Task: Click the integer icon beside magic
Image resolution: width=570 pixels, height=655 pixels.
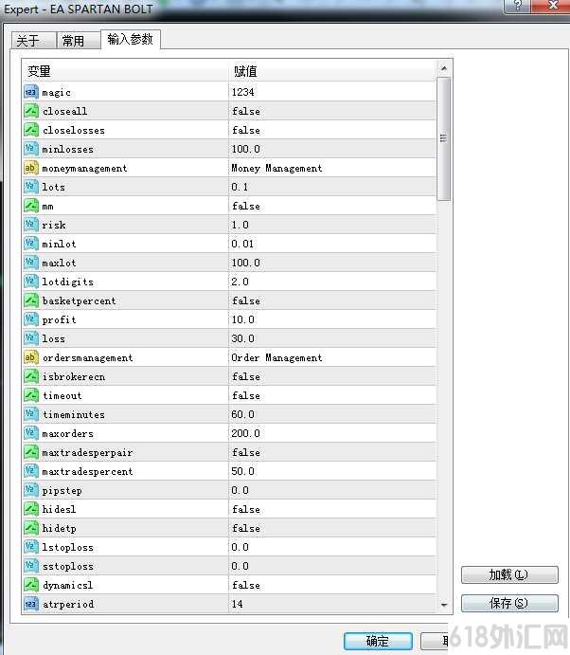Action: point(31,92)
